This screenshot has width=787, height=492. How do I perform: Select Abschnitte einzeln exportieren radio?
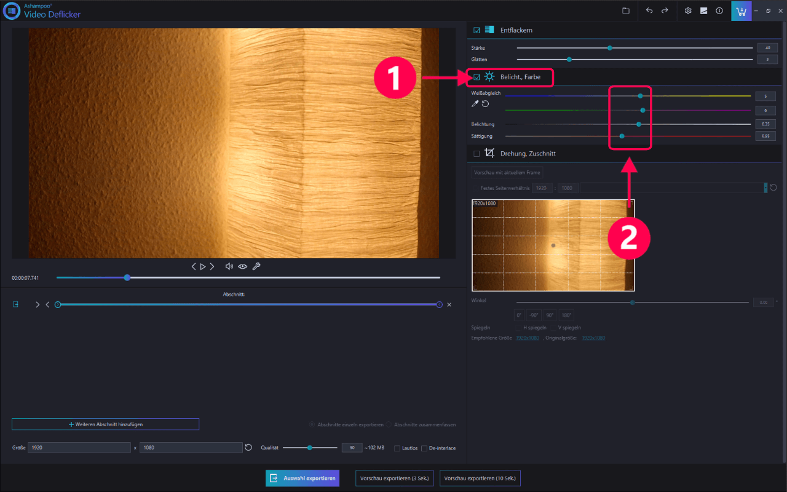click(x=312, y=424)
